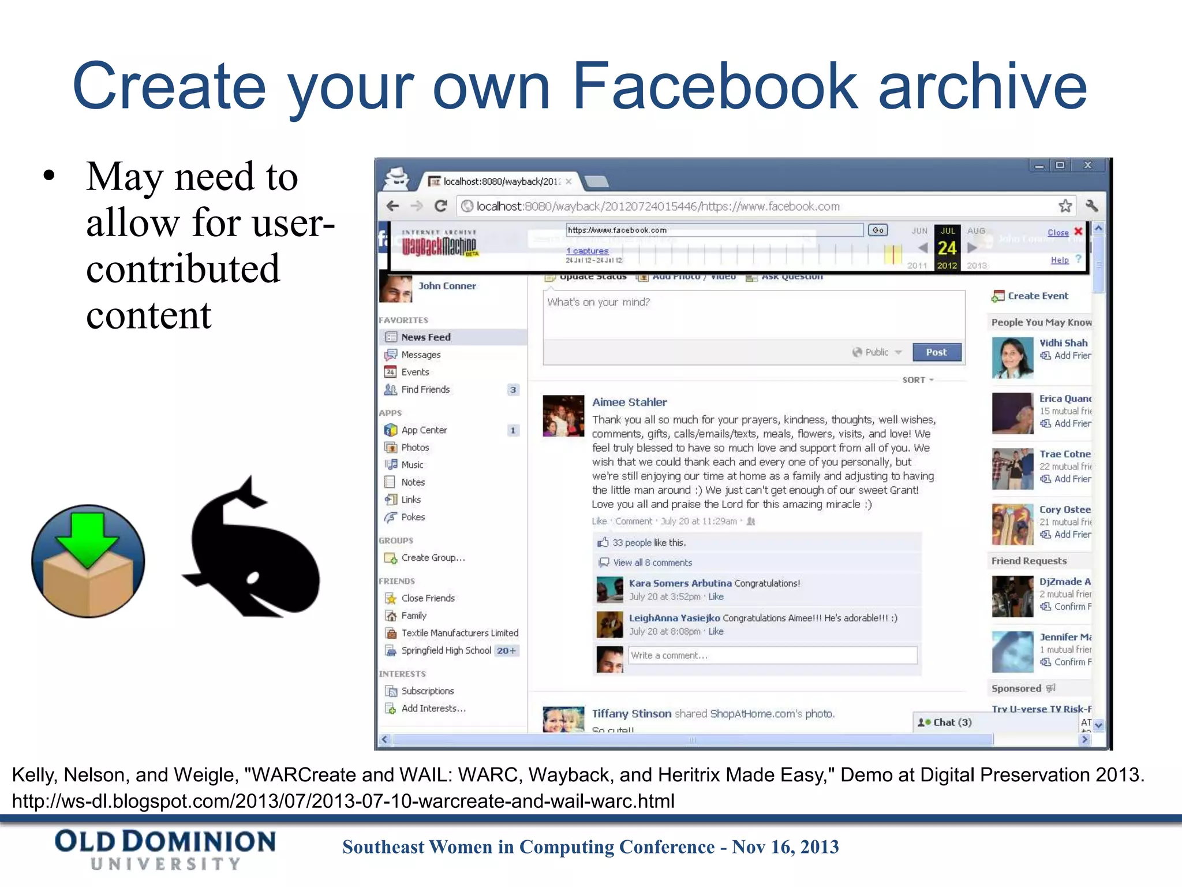Reload the page with refresh icon
The height and width of the screenshot is (887, 1182).
click(441, 206)
